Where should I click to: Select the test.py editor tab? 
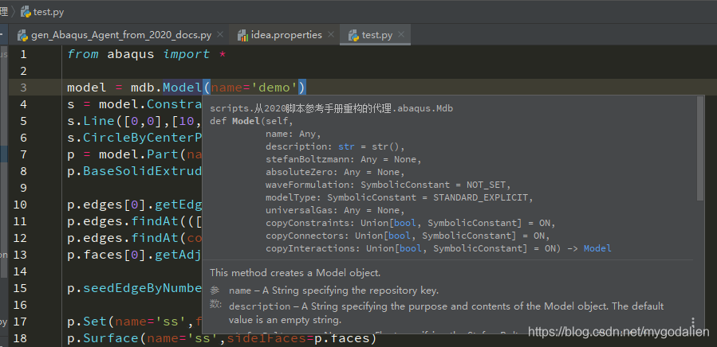coord(376,35)
